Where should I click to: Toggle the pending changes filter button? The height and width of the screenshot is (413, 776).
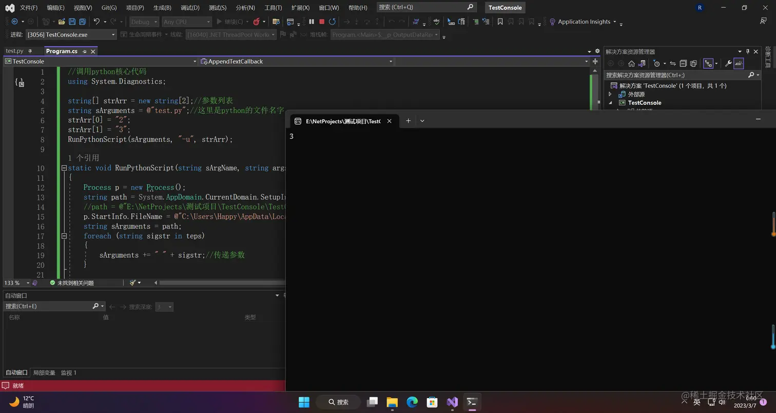[x=656, y=64]
